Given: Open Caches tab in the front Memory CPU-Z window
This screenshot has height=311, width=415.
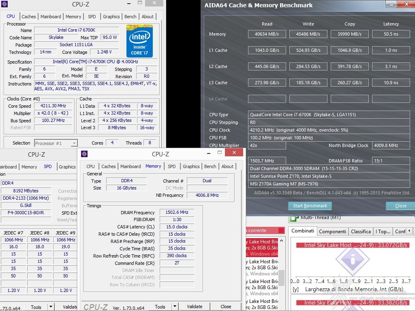Looking at the screenshot, I should [x=109, y=166].
